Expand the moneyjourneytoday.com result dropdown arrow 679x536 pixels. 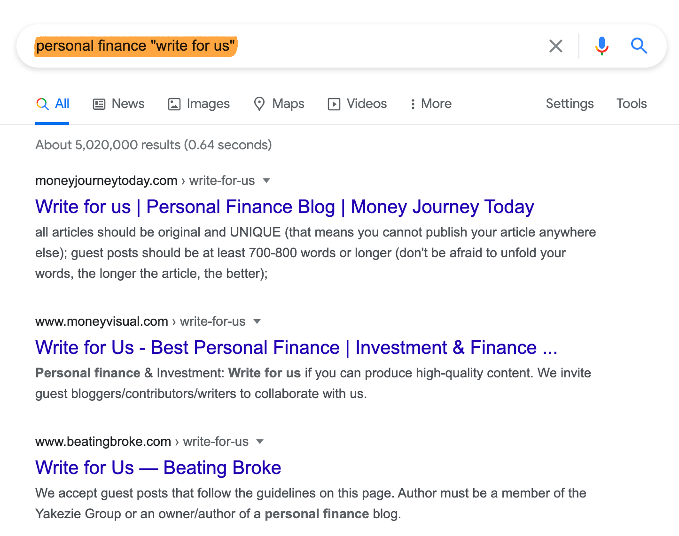(x=266, y=181)
